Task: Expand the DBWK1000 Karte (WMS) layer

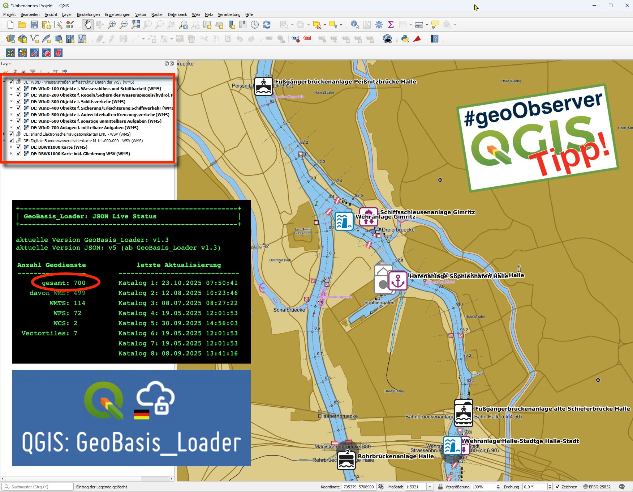Action: 11,147
